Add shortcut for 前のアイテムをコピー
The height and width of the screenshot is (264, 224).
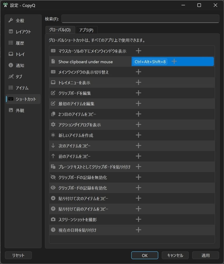tap(138, 156)
